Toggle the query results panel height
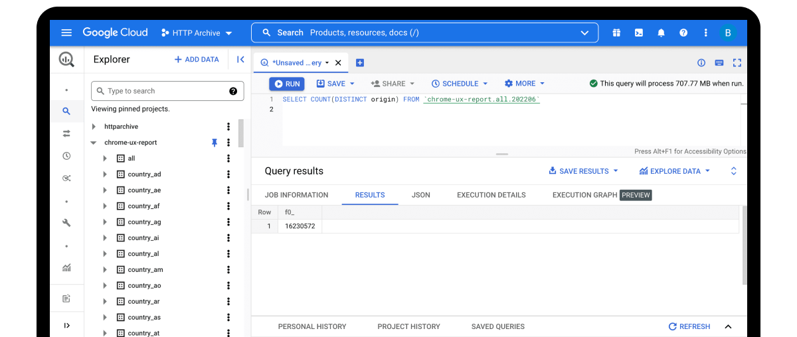Screen dimensions: 797x337 point(734,171)
